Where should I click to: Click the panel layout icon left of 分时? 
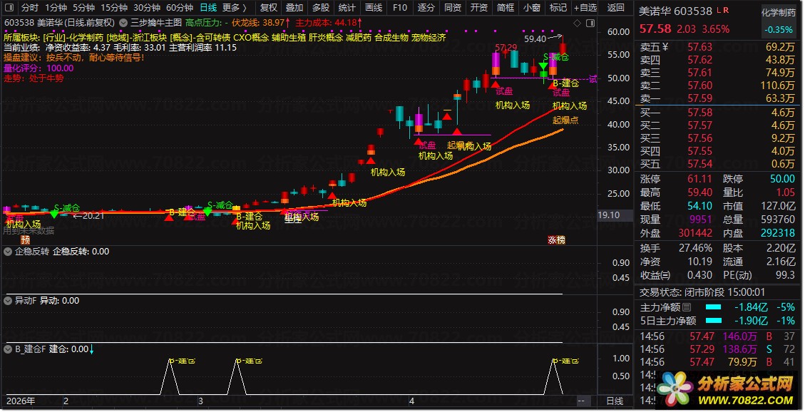[x=10, y=8]
